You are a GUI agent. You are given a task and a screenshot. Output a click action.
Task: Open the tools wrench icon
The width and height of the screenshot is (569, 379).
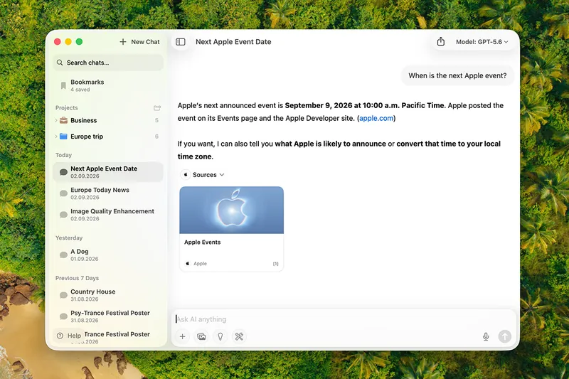(239, 336)
